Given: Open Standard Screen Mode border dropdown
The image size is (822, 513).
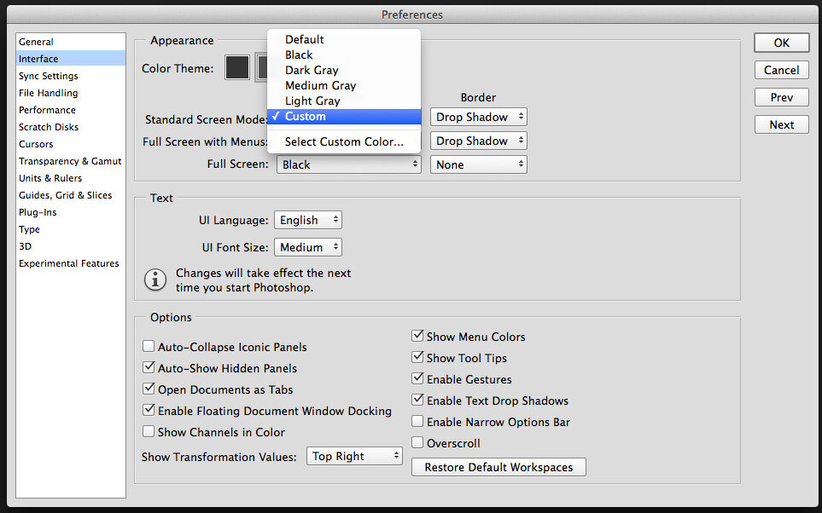Looking at the screenshot, I should point(479,117).
